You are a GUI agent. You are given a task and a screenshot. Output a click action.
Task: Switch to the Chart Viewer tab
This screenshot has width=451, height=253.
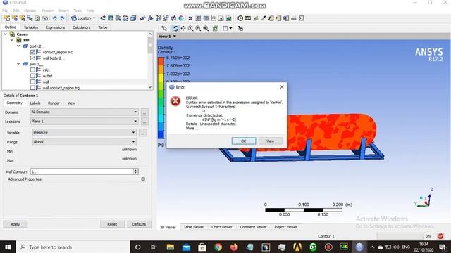click(x=222, y=227)
